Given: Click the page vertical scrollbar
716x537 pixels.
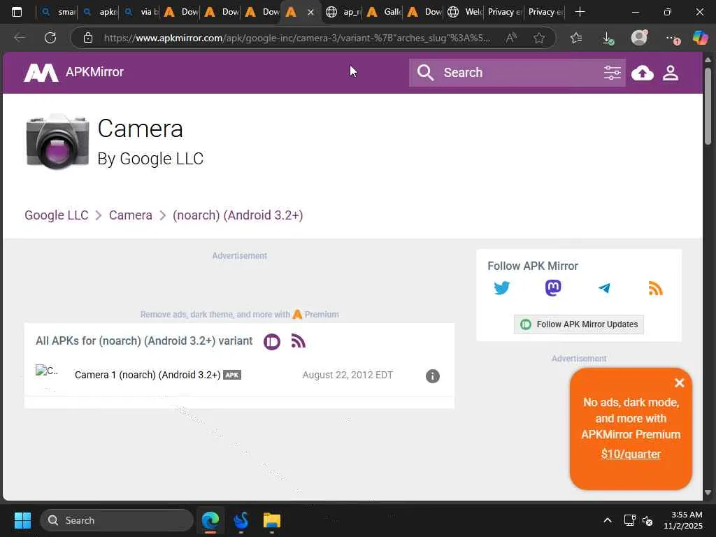Looking at the screenshot, I should coord(708,106).
